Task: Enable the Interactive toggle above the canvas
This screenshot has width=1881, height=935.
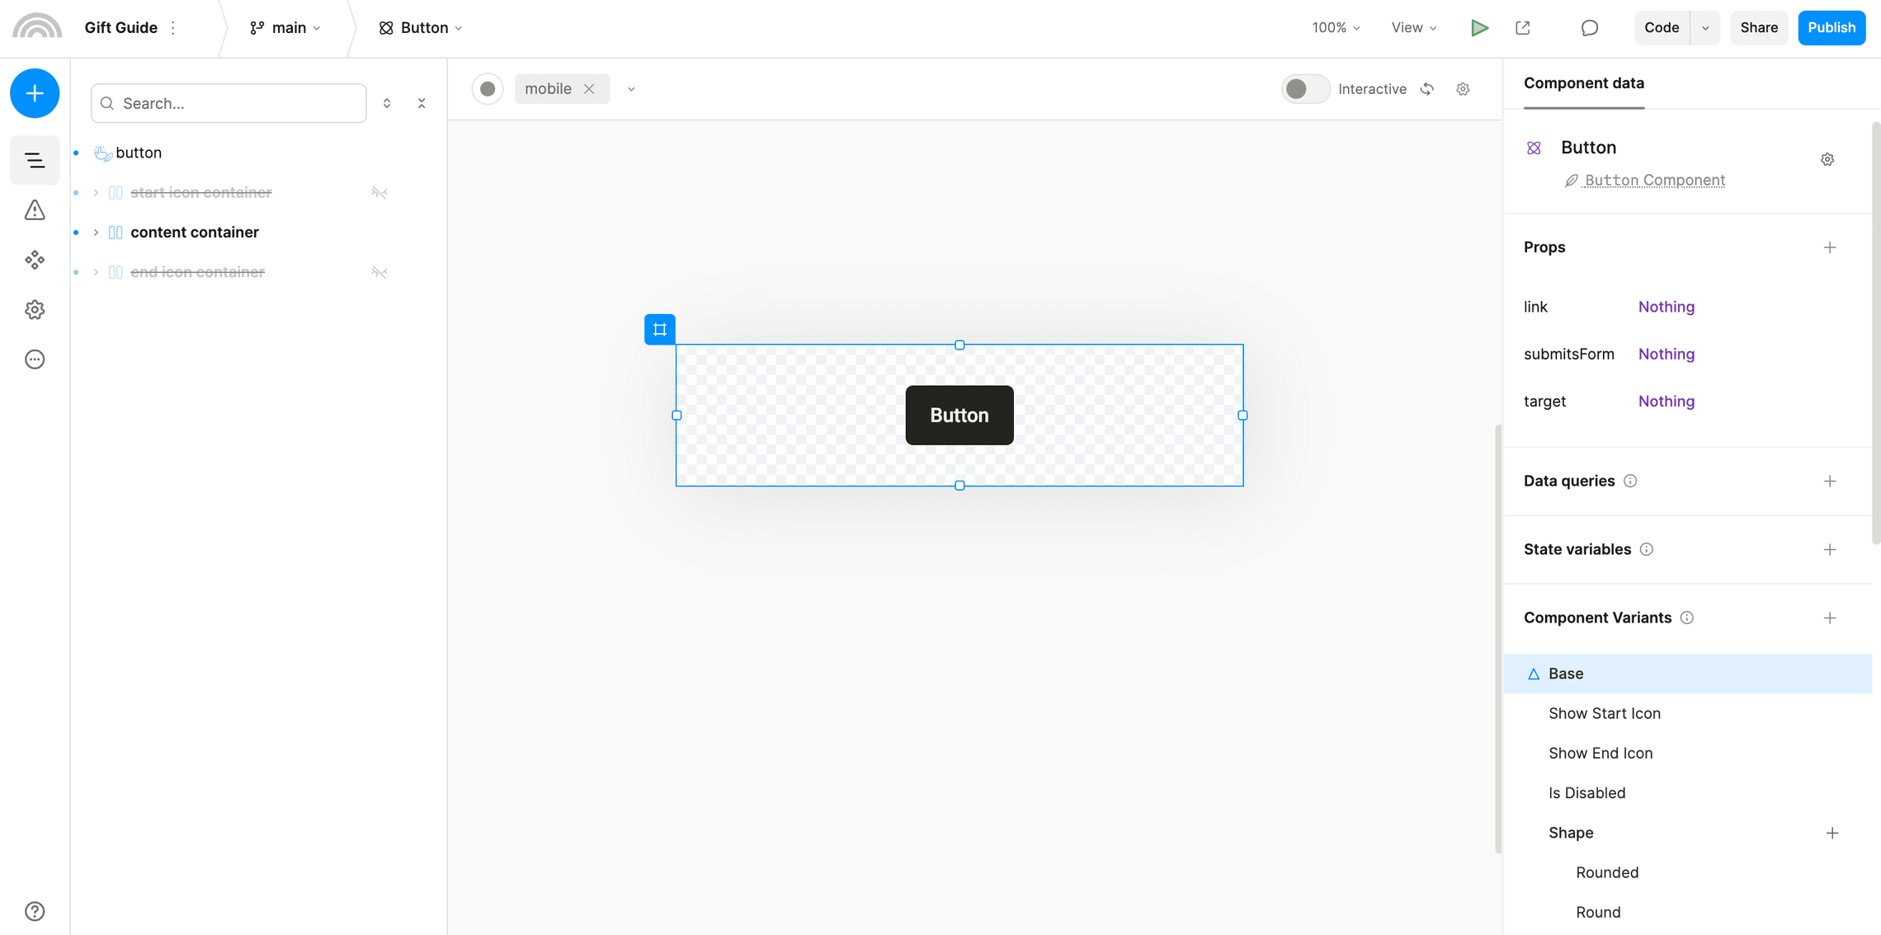Action: point(1305,88)
